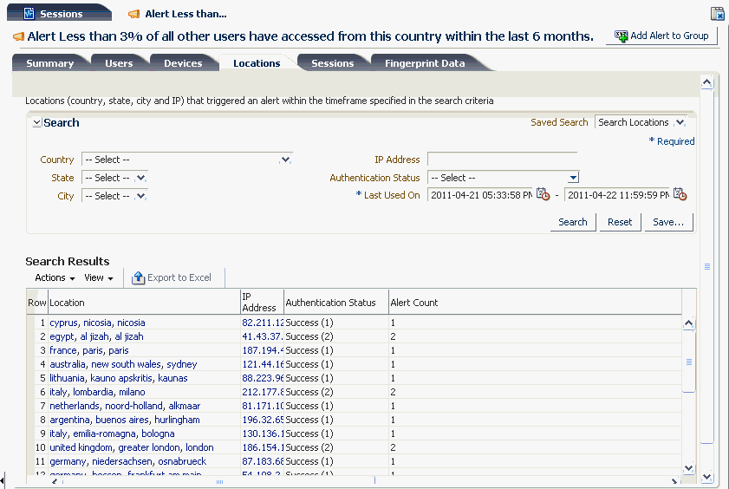Open location cyprus, nicosia, nicosia
The image size is (729, 489).
click(x=97, y=323)
